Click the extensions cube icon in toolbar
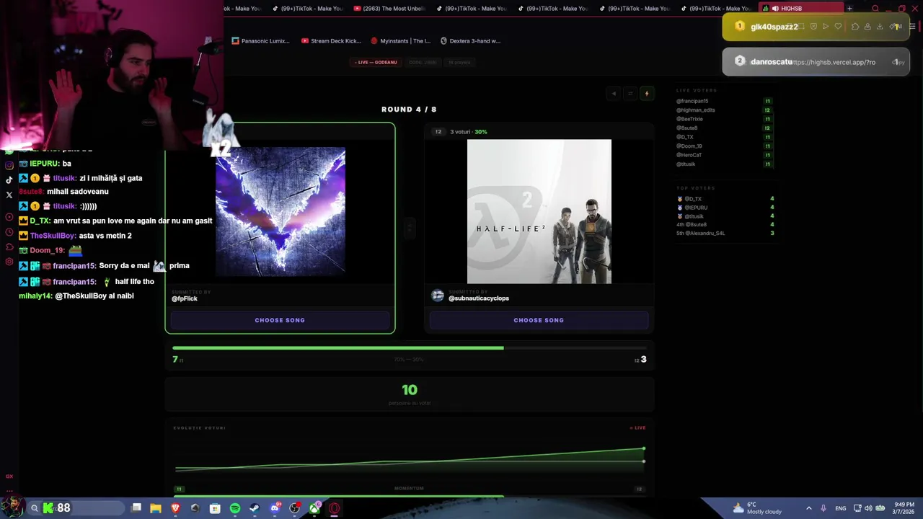Image resolution: width=923 pixels, height=519 pixels. coord(855,27)
